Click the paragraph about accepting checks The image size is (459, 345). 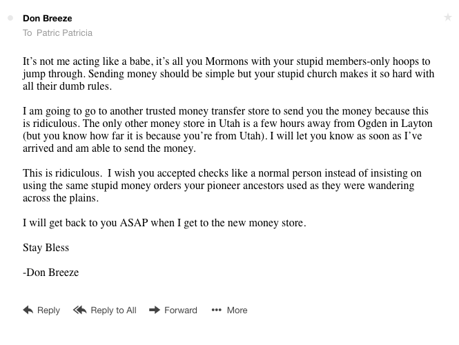click(x=228, y=185)
